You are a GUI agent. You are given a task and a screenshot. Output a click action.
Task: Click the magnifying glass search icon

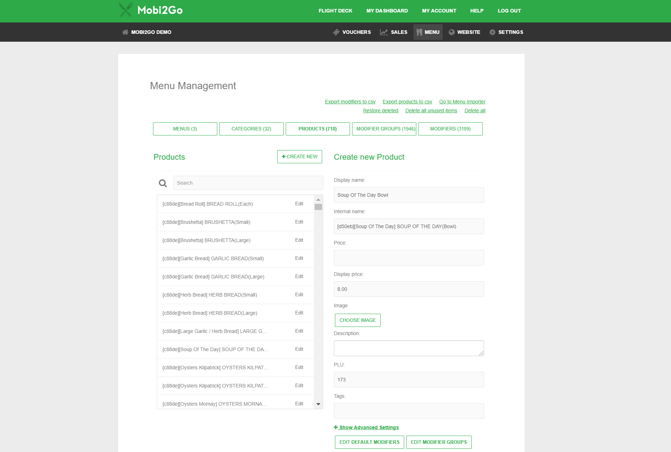[163, 183]
